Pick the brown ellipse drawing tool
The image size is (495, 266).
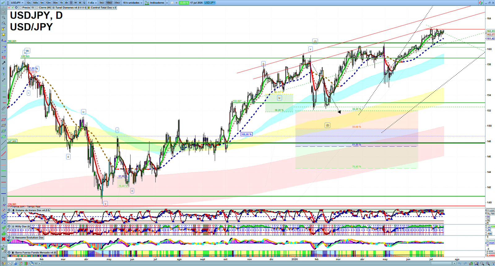click(4, 125)
